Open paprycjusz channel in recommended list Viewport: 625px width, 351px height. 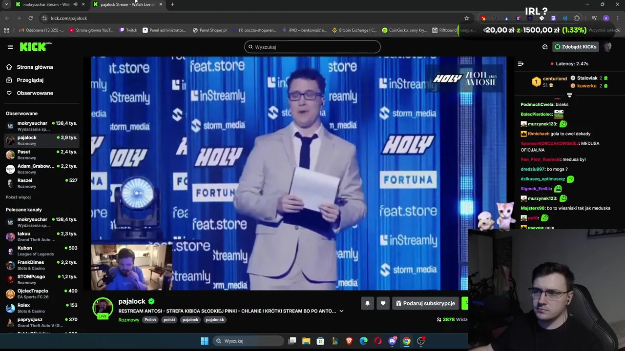(42, 322)
